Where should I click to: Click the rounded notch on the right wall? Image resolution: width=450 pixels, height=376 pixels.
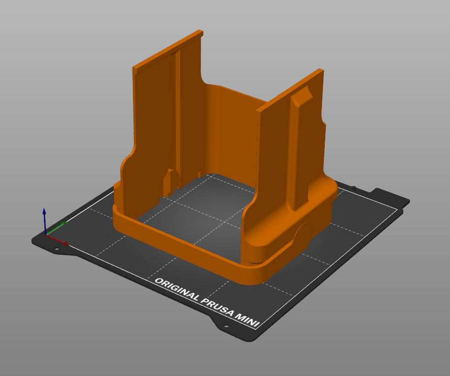click(x=301, y=96)
